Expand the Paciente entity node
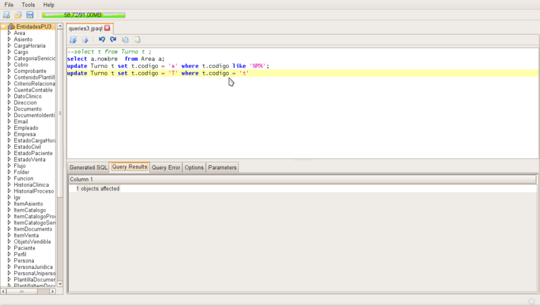Image resolution: width=540 pixels, height=306 pixels. click(x=9, y=248)
